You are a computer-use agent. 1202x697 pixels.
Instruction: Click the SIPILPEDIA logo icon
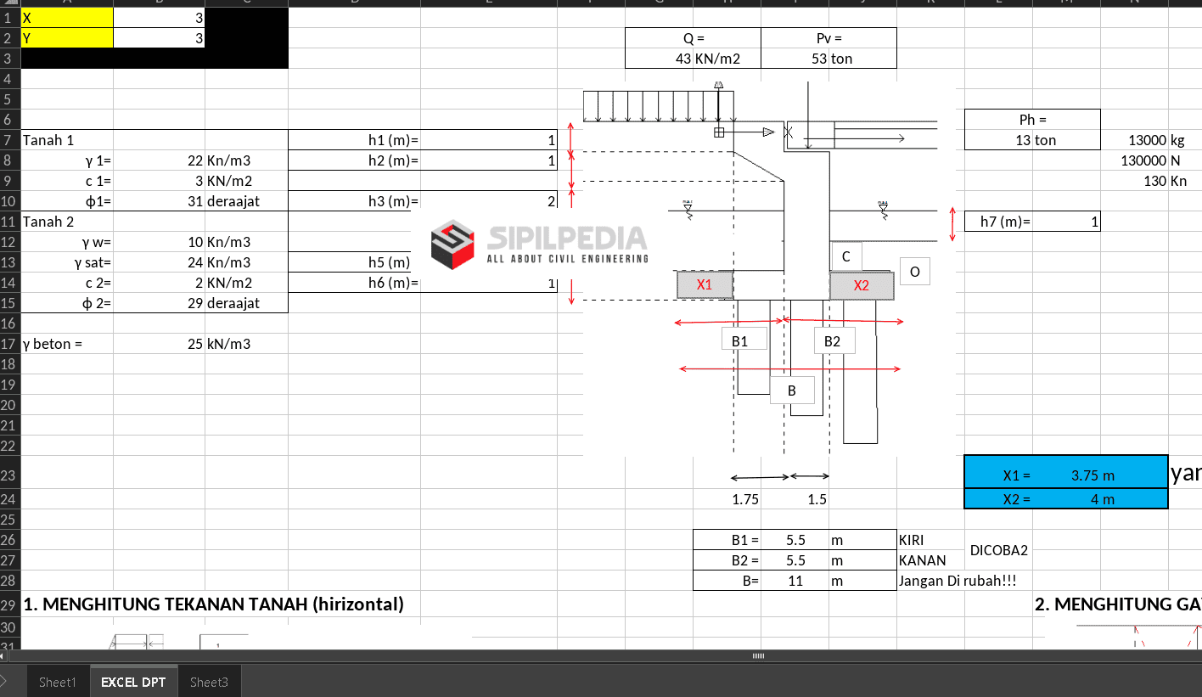[x=452, y=244]
